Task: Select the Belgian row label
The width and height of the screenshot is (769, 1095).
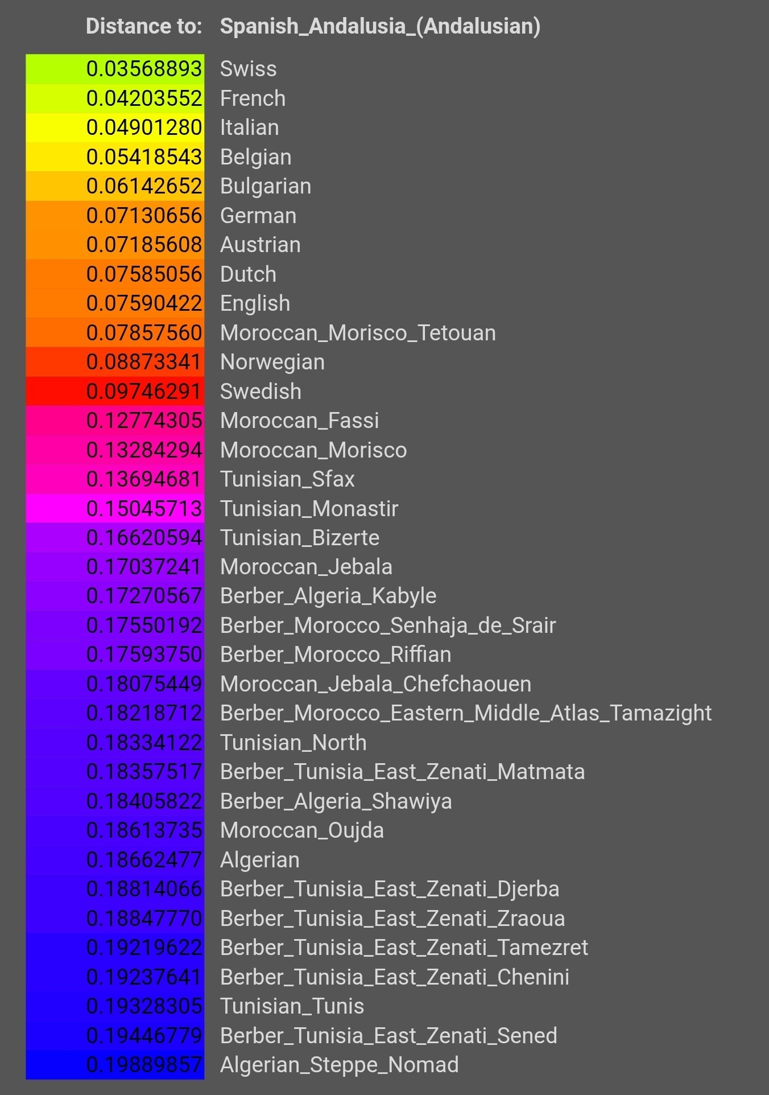Action: point(256,157)
